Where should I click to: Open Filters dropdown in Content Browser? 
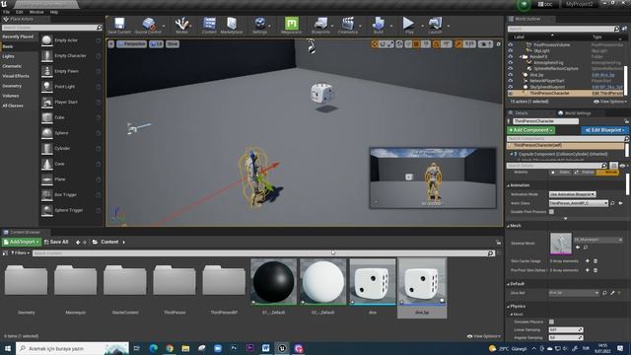pyautogui.click(x=20, y=253)
